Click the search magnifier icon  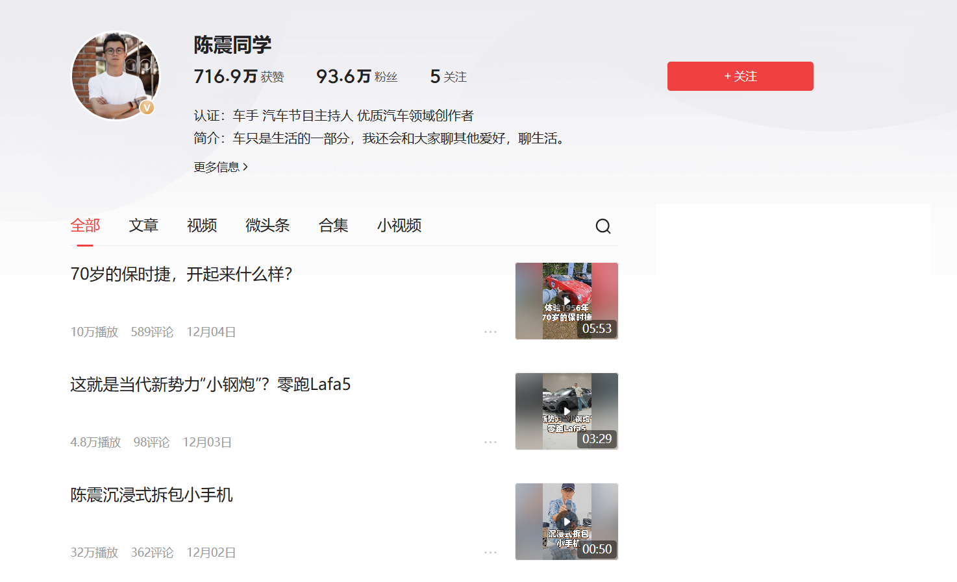coord(603,226)
